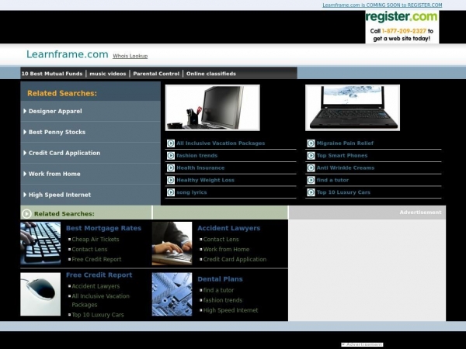This screenshot has width=466, height=349.
Task: Open the Health Insurance link
Action: (200, 168)
